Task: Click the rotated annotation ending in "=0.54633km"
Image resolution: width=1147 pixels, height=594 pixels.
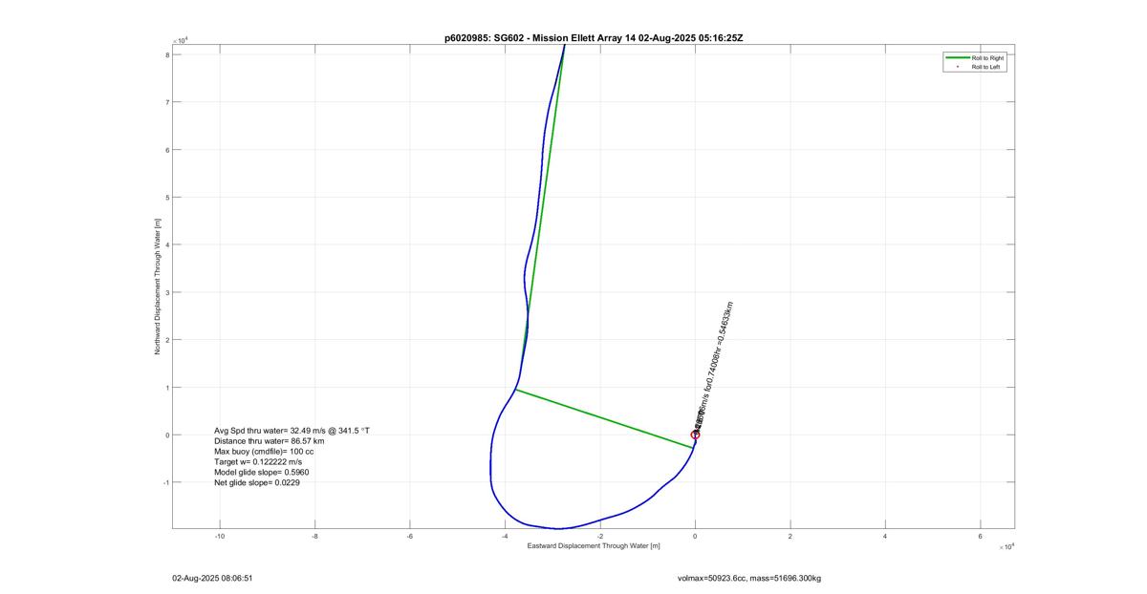Action: click(x=714, y=366)
